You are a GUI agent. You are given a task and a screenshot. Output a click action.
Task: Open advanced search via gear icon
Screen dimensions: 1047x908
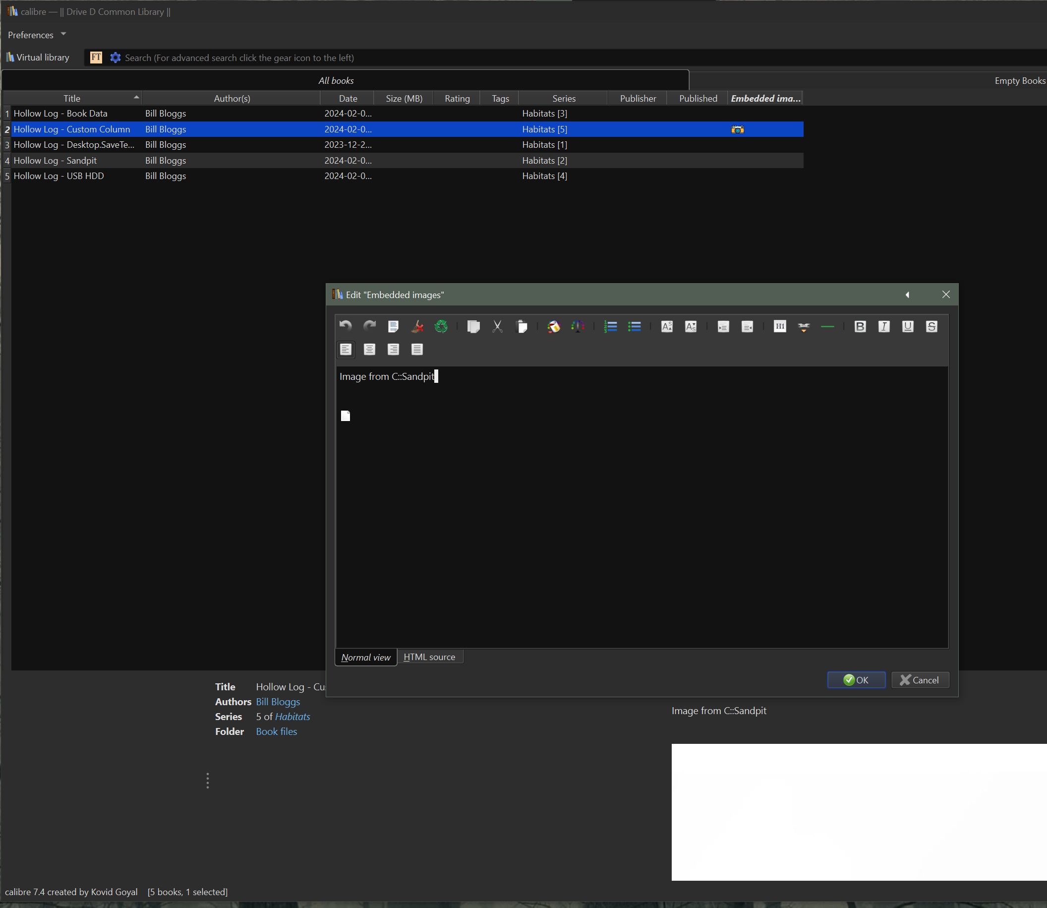116,57
